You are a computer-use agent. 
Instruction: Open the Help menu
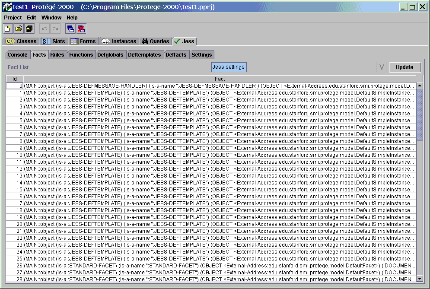(72, 18)
